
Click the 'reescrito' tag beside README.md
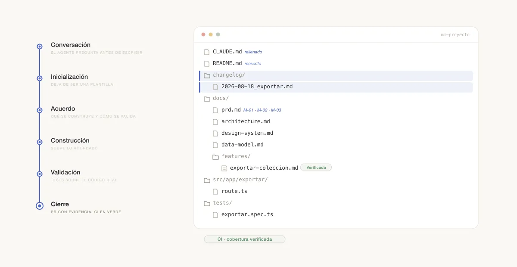coord(253,64)
